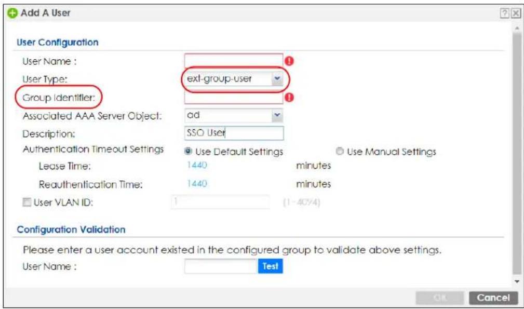The width and height of the screenshot is (524, 309).
Task: Click the Authentication Timeout Settings label
Action: click(x=93, y=150)
